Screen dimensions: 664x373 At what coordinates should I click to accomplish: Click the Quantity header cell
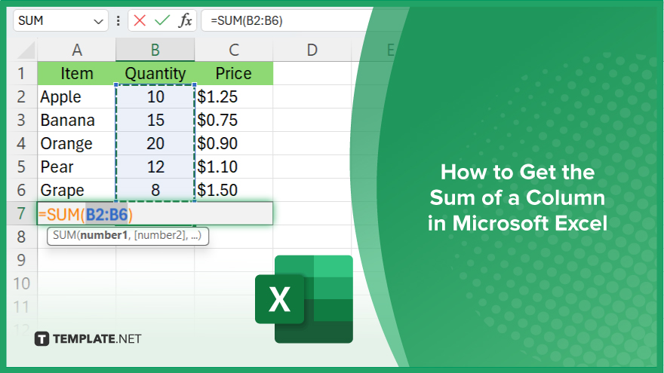tap(155, 74)
